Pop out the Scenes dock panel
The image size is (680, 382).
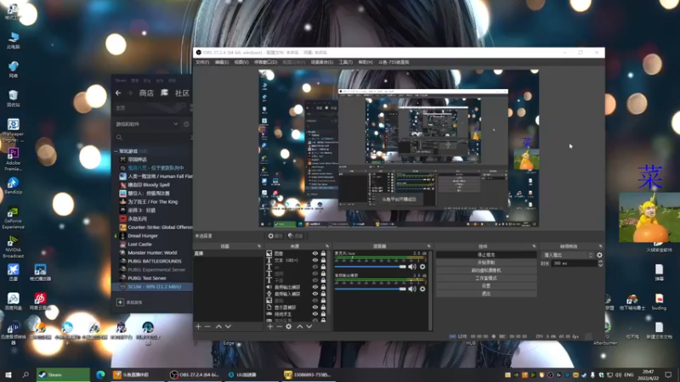259,246
